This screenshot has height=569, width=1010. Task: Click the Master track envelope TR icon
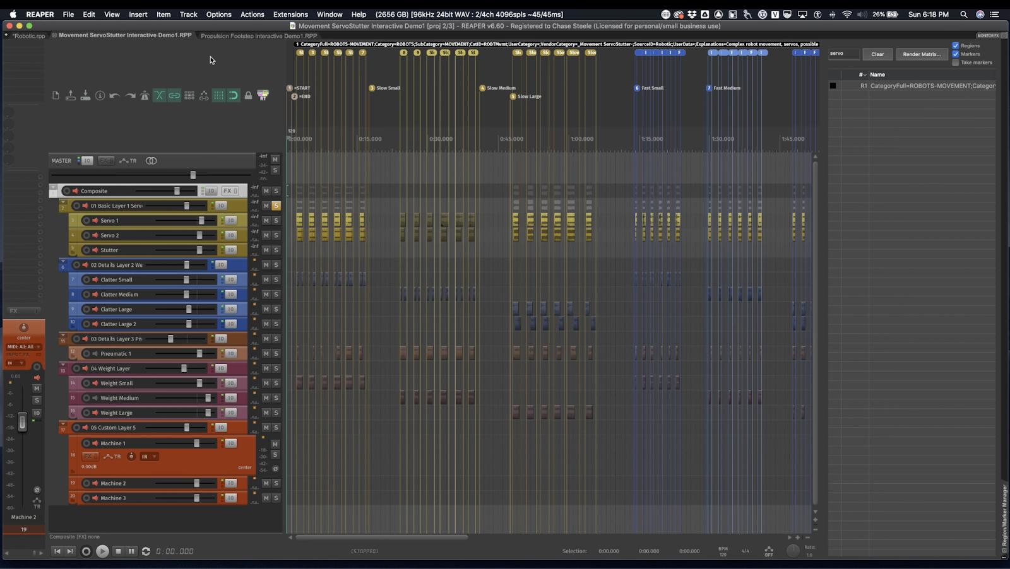[128, 161]
